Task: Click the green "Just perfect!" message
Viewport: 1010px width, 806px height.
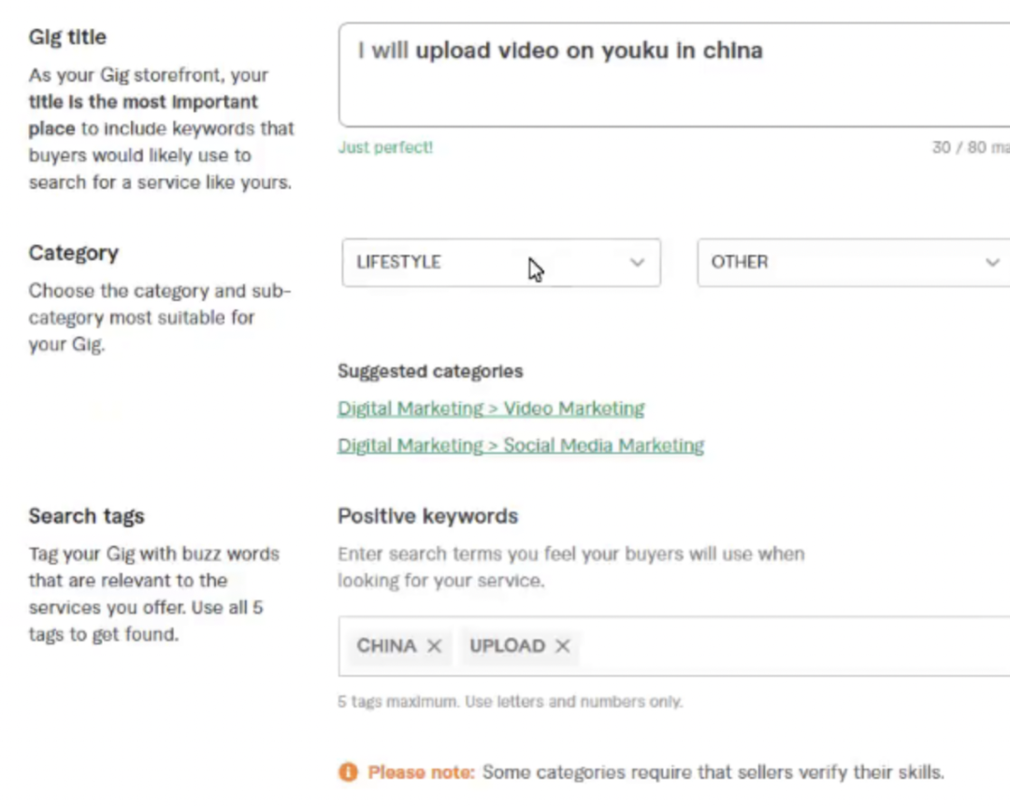Action: coord(385,148)
